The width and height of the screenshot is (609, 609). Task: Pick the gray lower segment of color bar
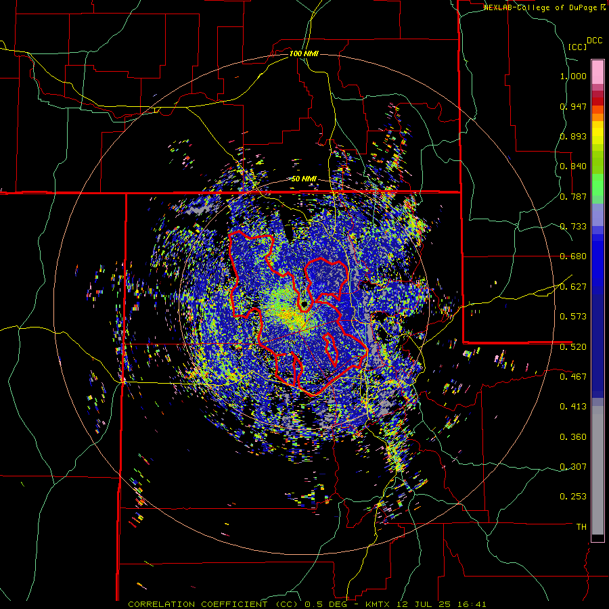click(x=597, y=470)
